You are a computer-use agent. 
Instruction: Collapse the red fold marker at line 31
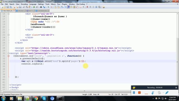(9, 56)
